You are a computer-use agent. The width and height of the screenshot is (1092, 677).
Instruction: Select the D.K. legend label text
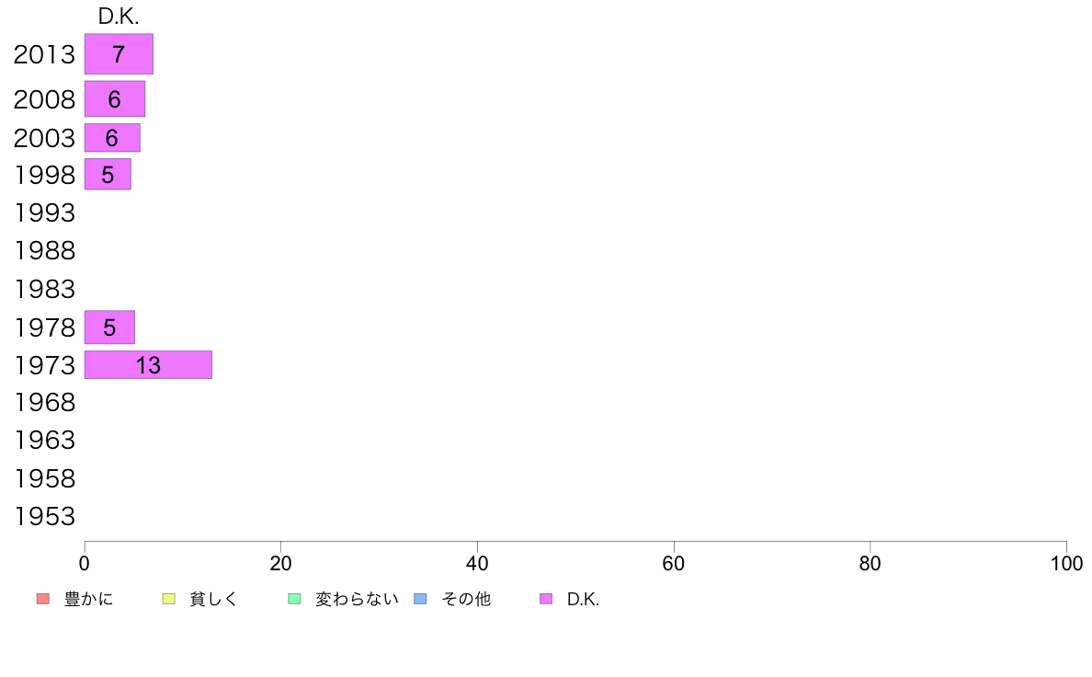pyautogui.click(x=583, y=599)
